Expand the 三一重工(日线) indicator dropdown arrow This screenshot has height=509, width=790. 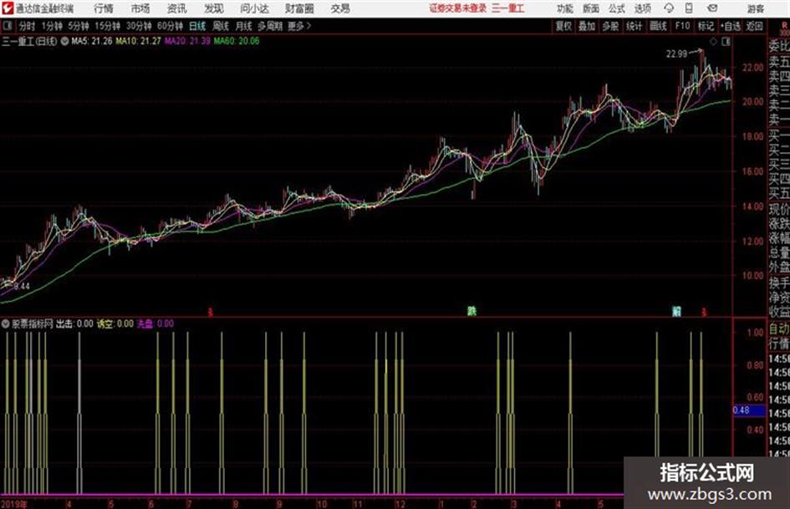tap(64, 41)
